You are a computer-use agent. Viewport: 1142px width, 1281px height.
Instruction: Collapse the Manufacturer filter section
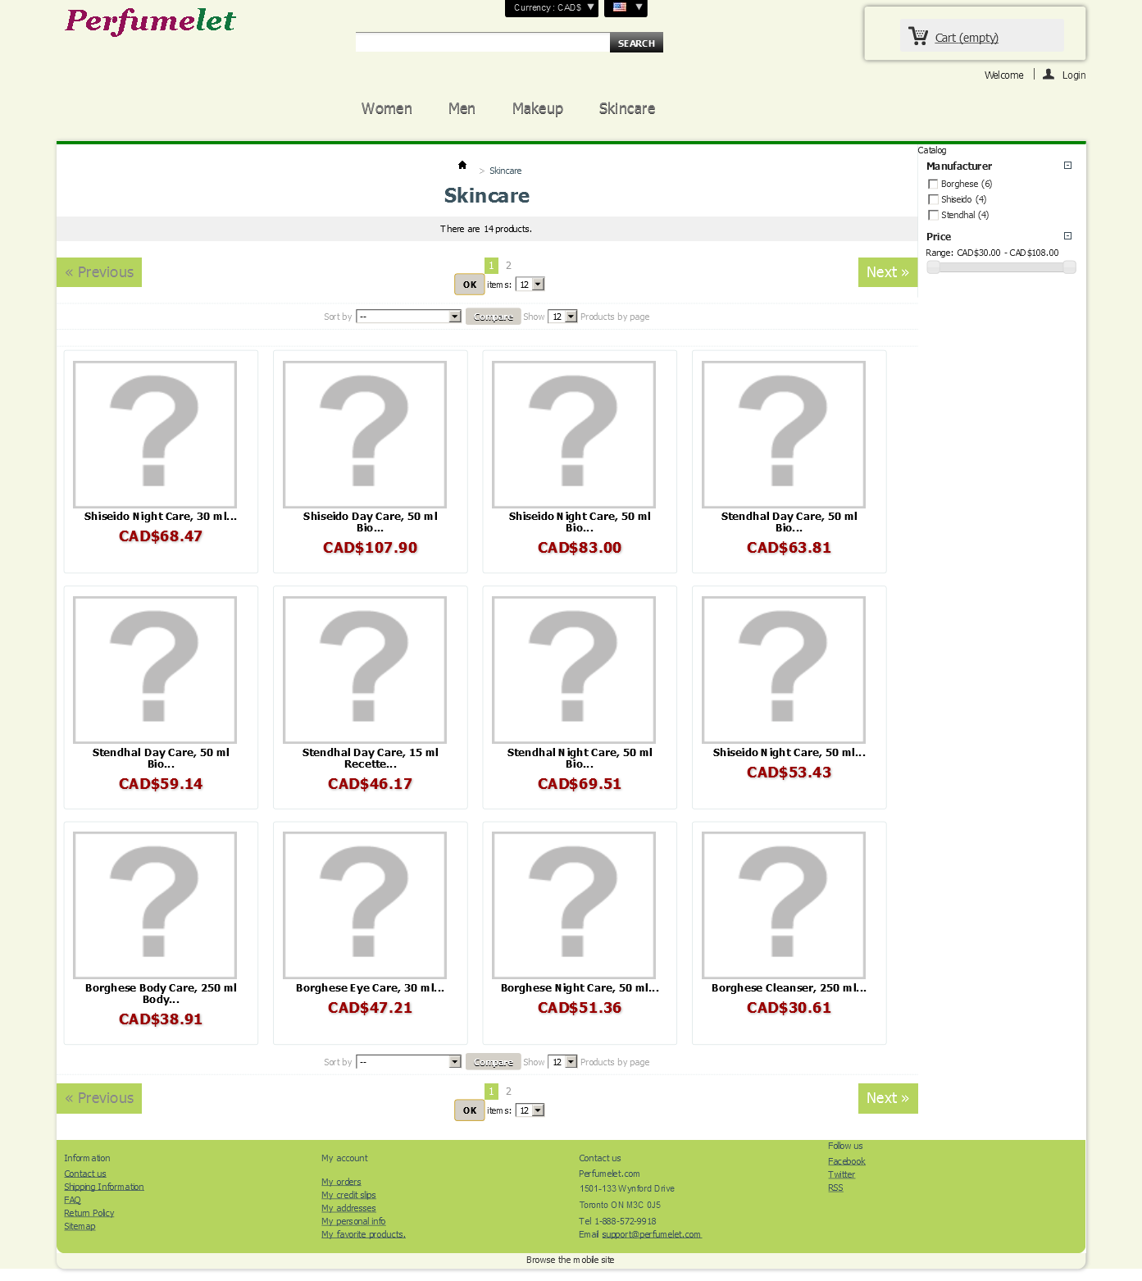[1067, 166]
